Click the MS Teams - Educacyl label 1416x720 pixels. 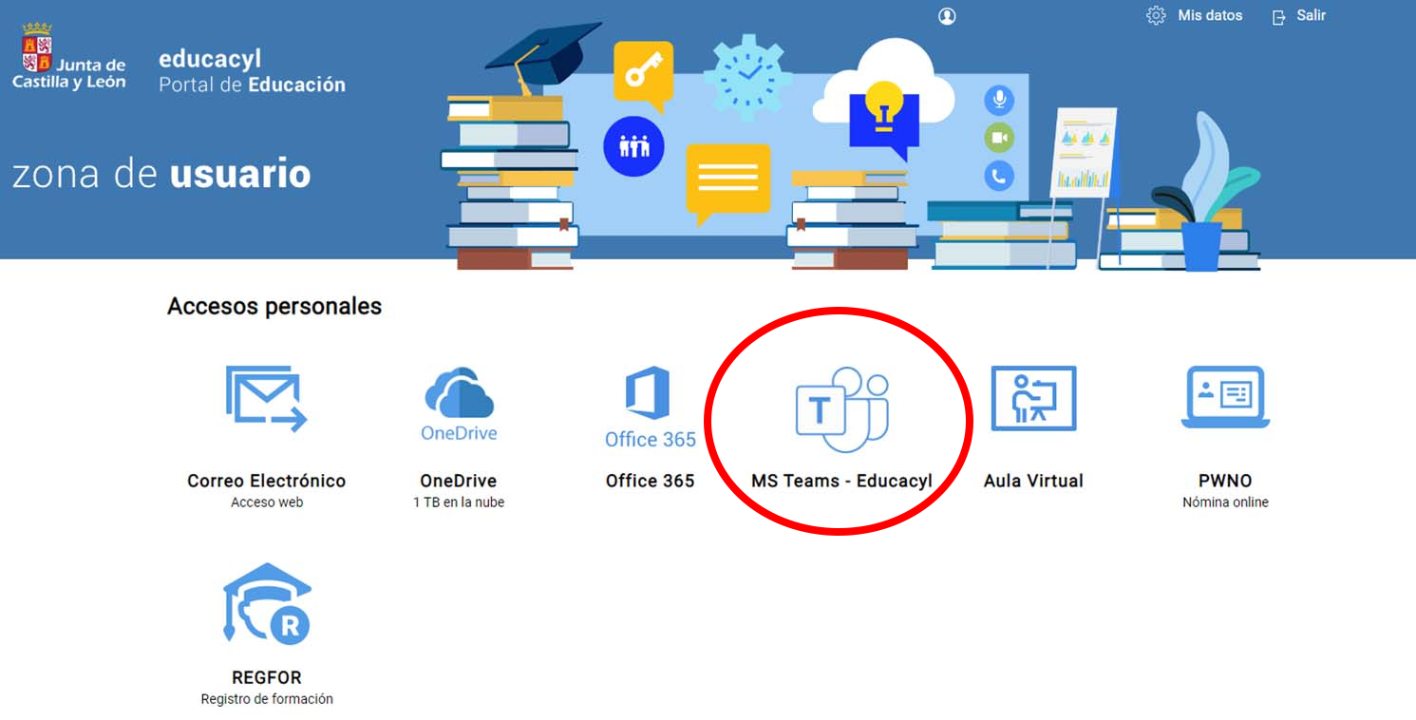click(x=841, y=481)
